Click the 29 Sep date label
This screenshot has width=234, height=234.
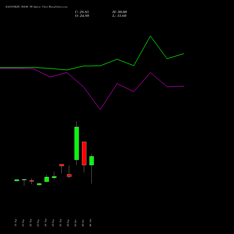pos(68,223)
